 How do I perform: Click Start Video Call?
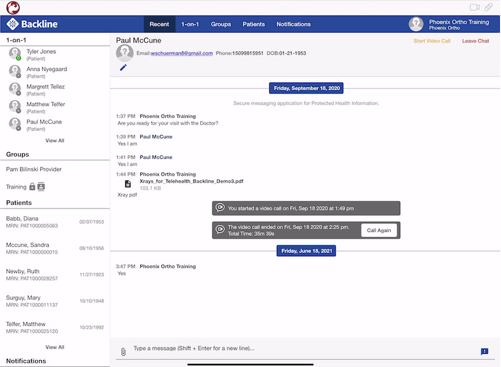[x=432, y=41]
